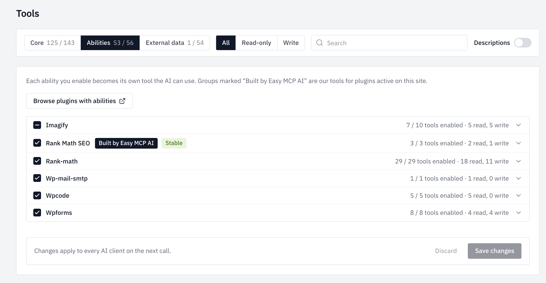Focus the Search input field
The height and width of the screenshot is (283, 546).
[x=389, y=43]
